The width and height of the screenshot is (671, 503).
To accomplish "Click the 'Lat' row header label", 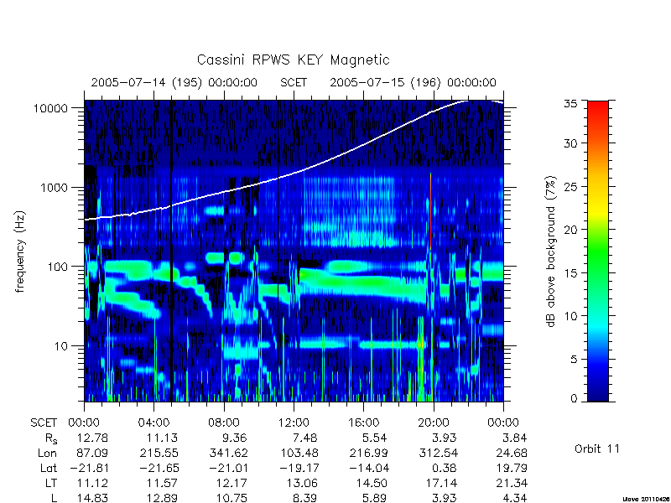I will click(49, 469).
